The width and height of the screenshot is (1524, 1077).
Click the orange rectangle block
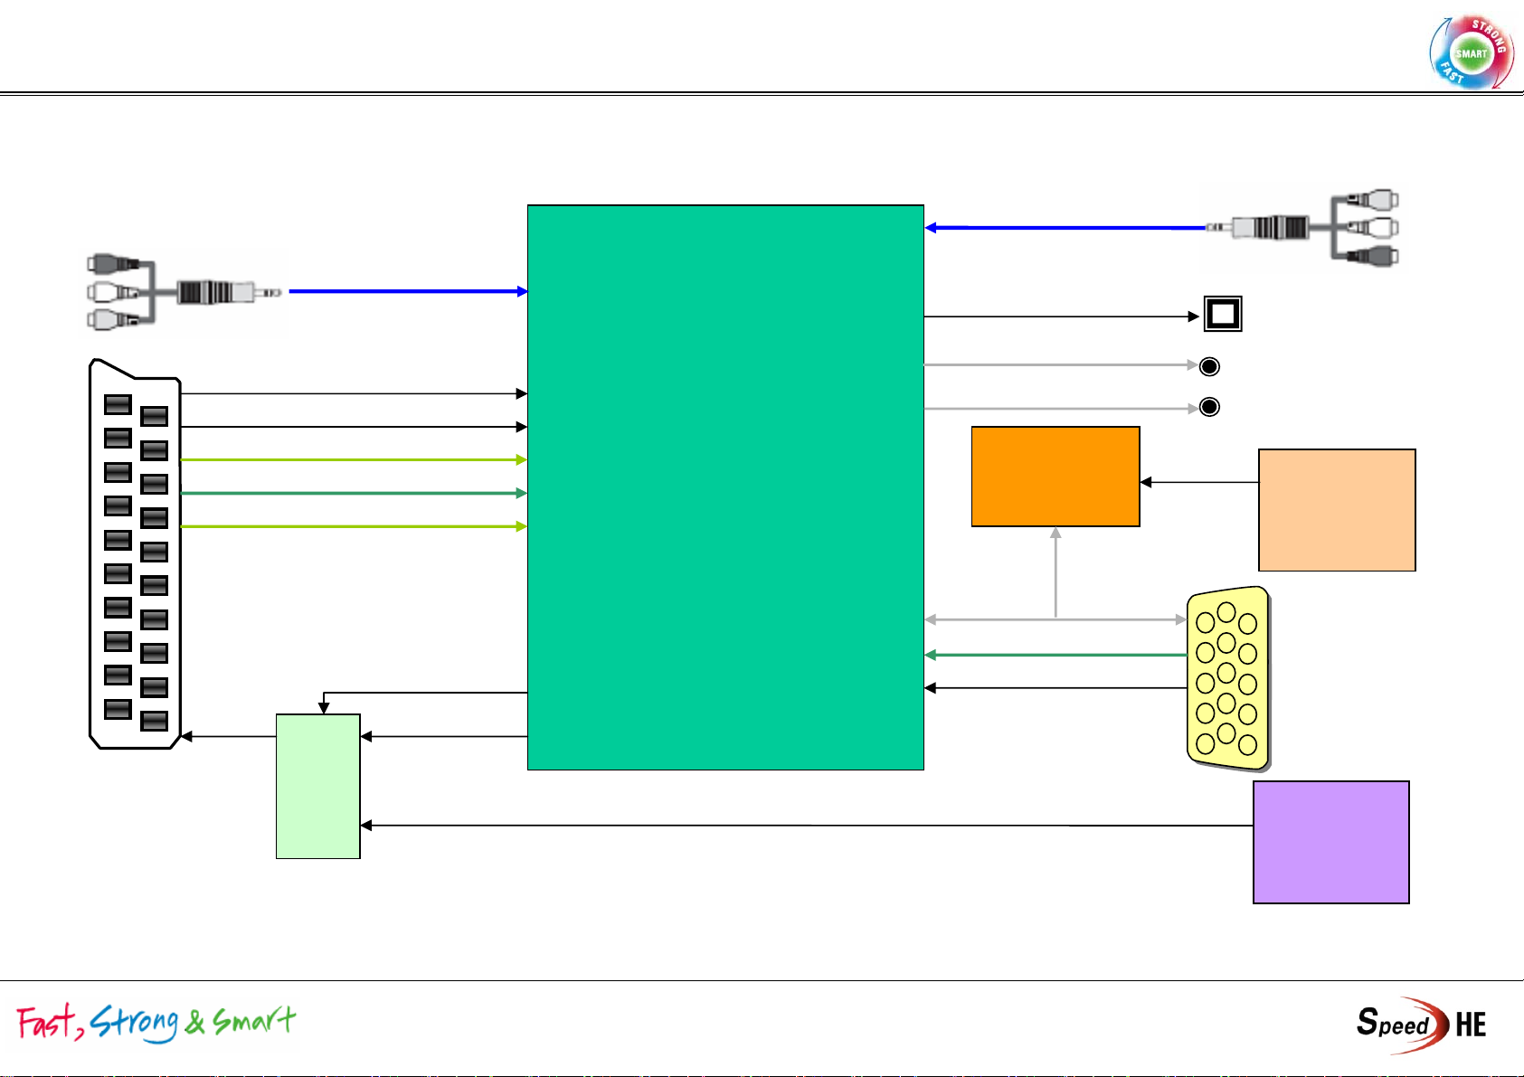click(1055, 477)
